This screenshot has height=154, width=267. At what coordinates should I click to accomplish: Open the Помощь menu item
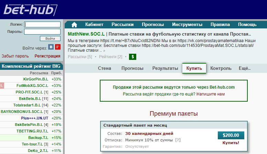click(x=247, y=25)
